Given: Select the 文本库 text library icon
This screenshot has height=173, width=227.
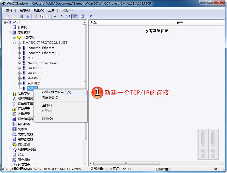Looking at the screenshot, I should pos(14,129).
